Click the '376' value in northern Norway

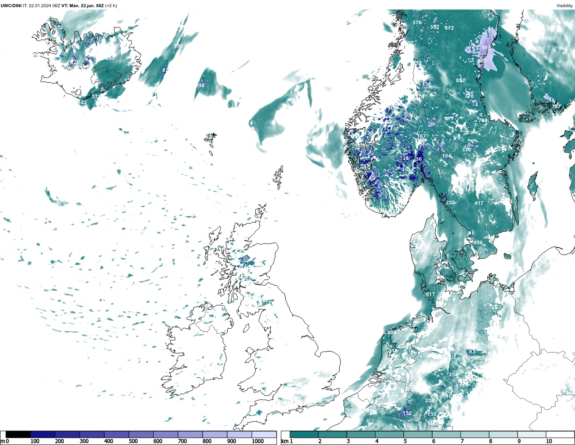click(417, 22)
